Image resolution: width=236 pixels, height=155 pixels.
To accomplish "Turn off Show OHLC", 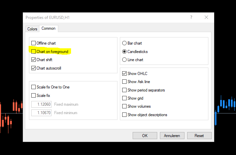I will tap(125, 73).
